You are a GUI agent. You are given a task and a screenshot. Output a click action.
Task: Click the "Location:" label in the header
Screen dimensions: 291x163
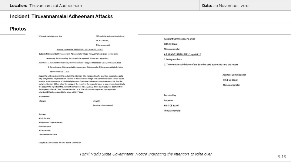click(x=18, y=6)
